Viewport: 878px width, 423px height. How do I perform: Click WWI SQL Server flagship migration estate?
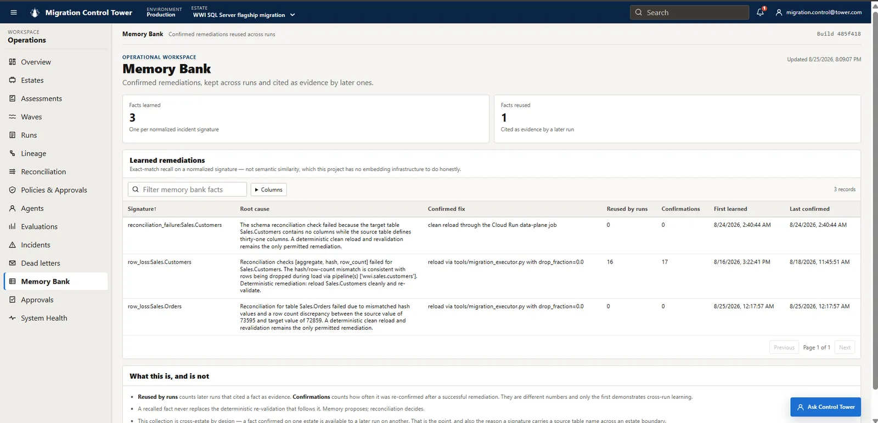(239, 15)
